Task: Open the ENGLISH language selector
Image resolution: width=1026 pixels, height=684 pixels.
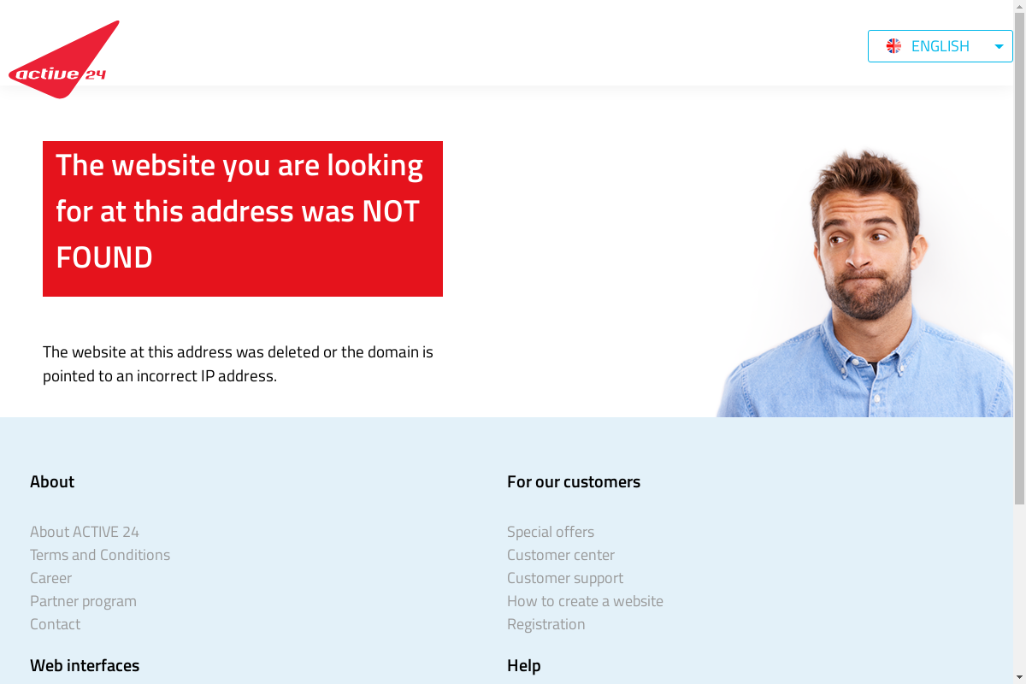Action: tap(940, 46)
